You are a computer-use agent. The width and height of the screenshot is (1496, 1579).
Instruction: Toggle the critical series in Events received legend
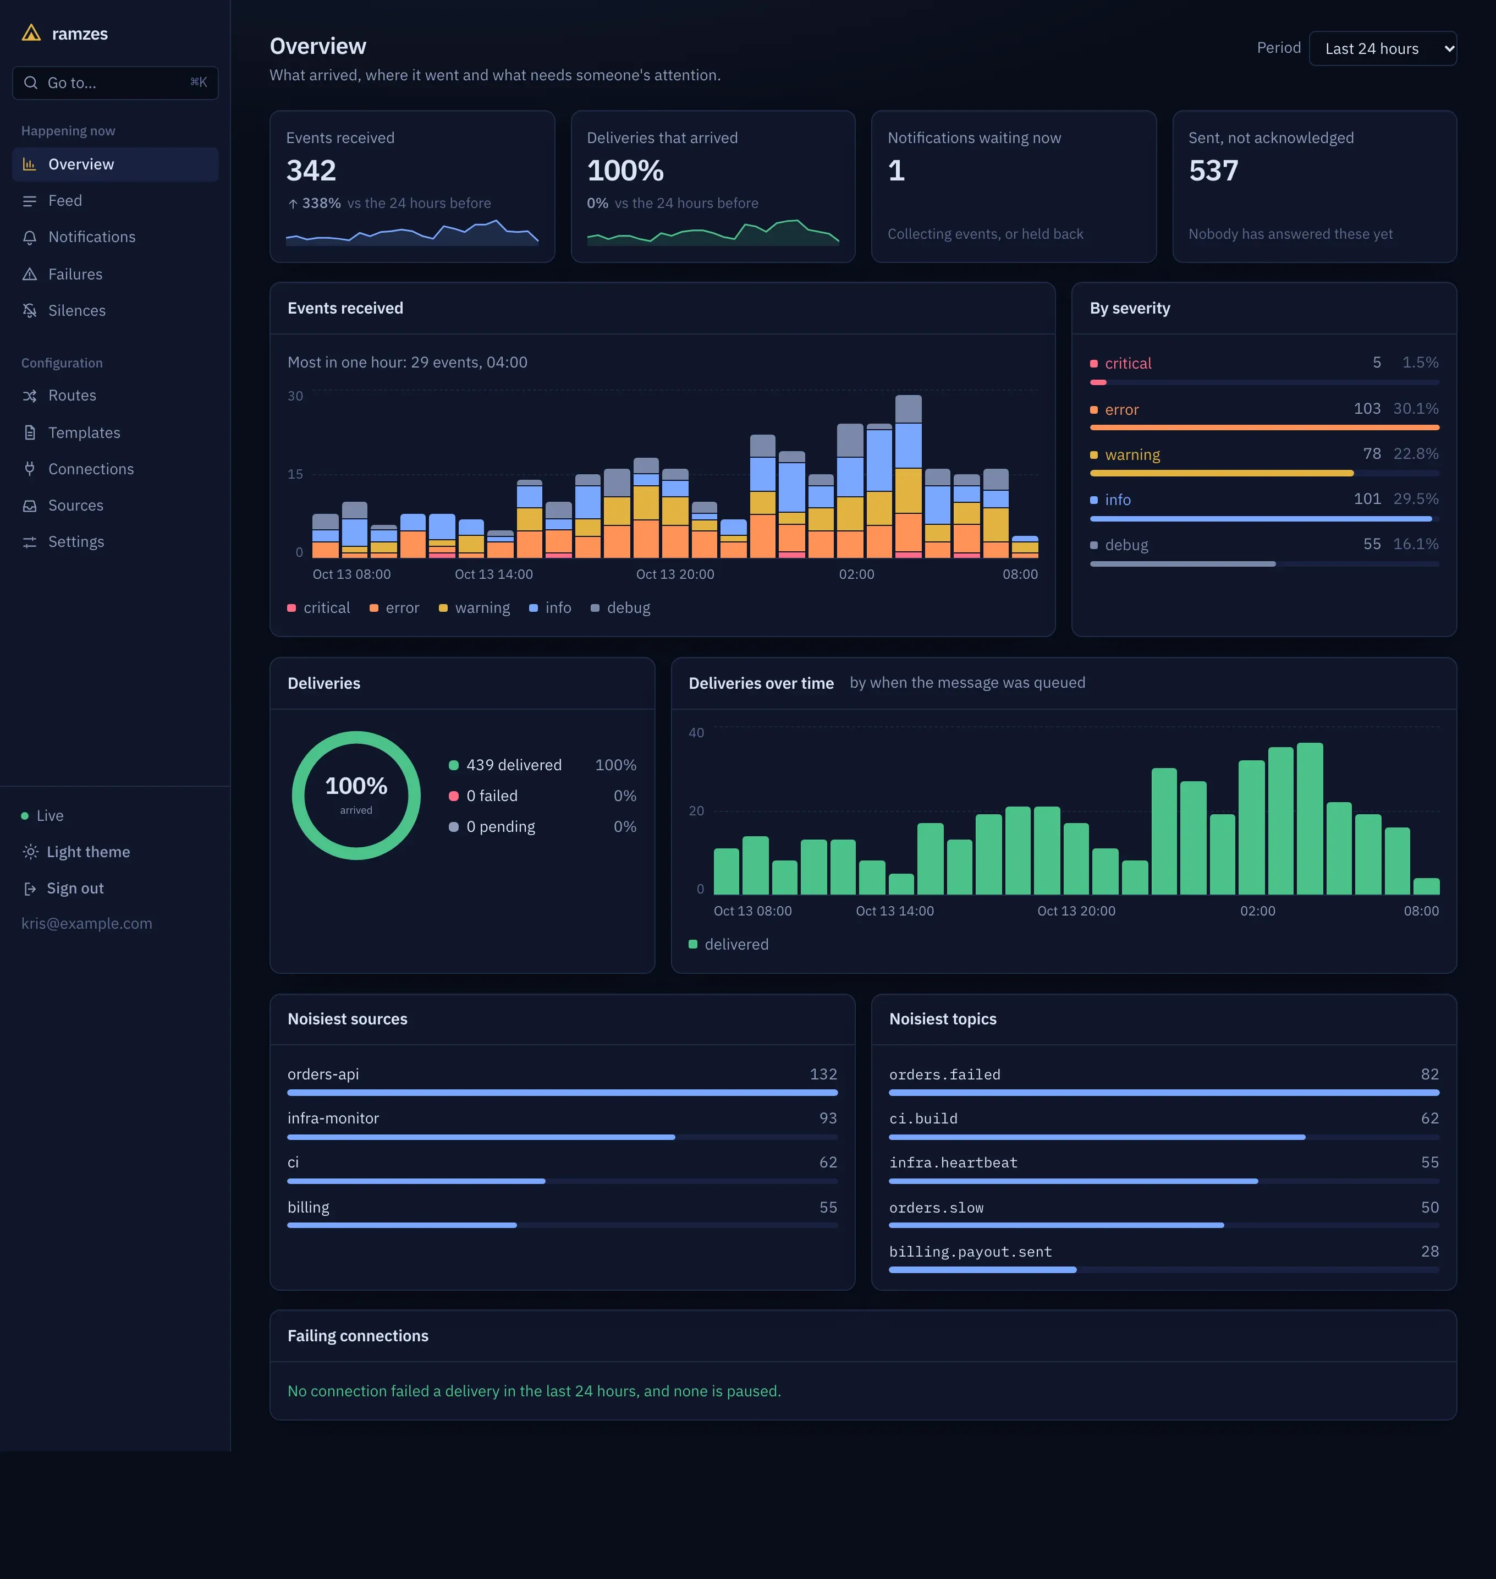pos(319,608)
